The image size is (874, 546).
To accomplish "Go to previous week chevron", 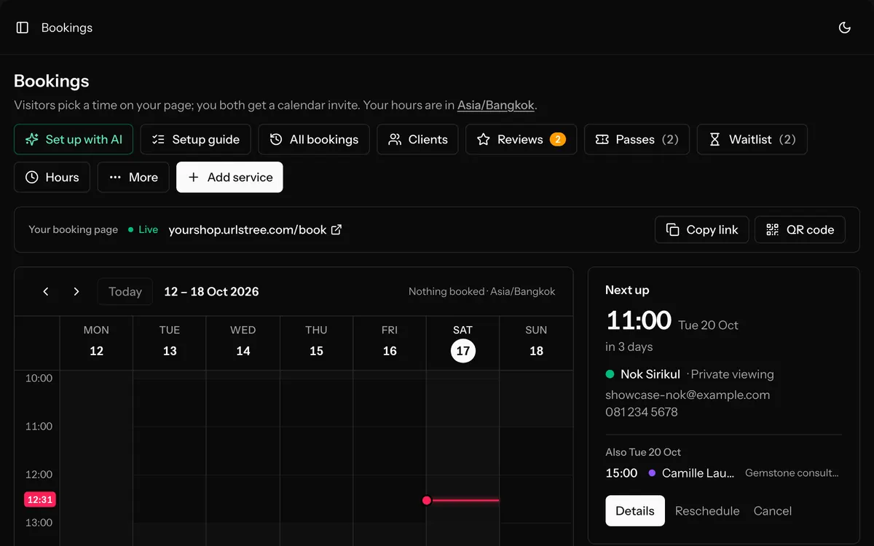I will pos(46,291).
